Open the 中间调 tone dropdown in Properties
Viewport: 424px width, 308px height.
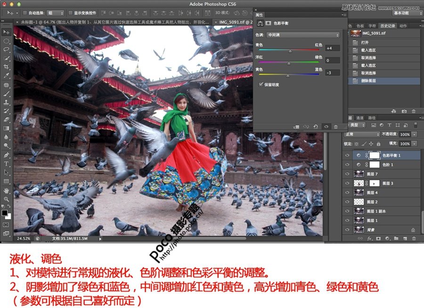[x=302, y=34]
